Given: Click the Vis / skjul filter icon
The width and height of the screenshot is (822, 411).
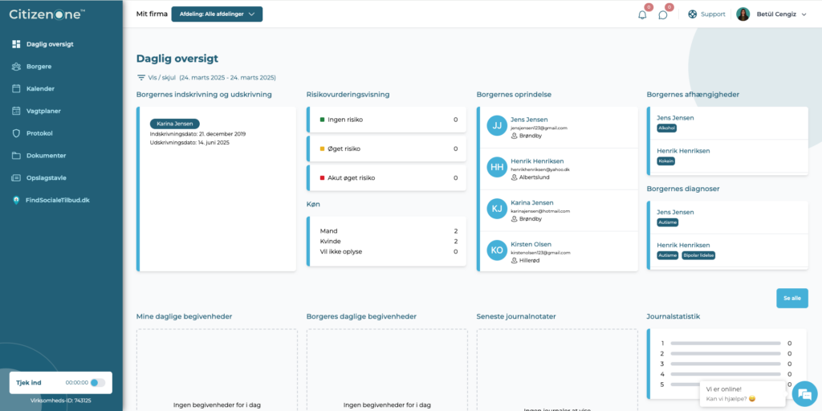Looking at the screenshot, I should tap(141, 78).
